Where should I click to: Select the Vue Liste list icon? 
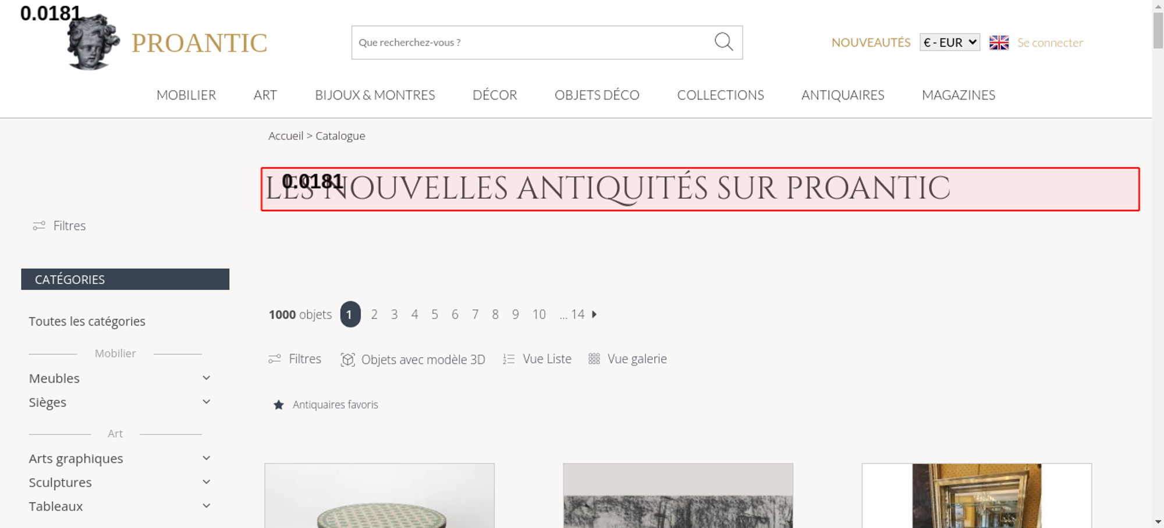pos(509,359)
